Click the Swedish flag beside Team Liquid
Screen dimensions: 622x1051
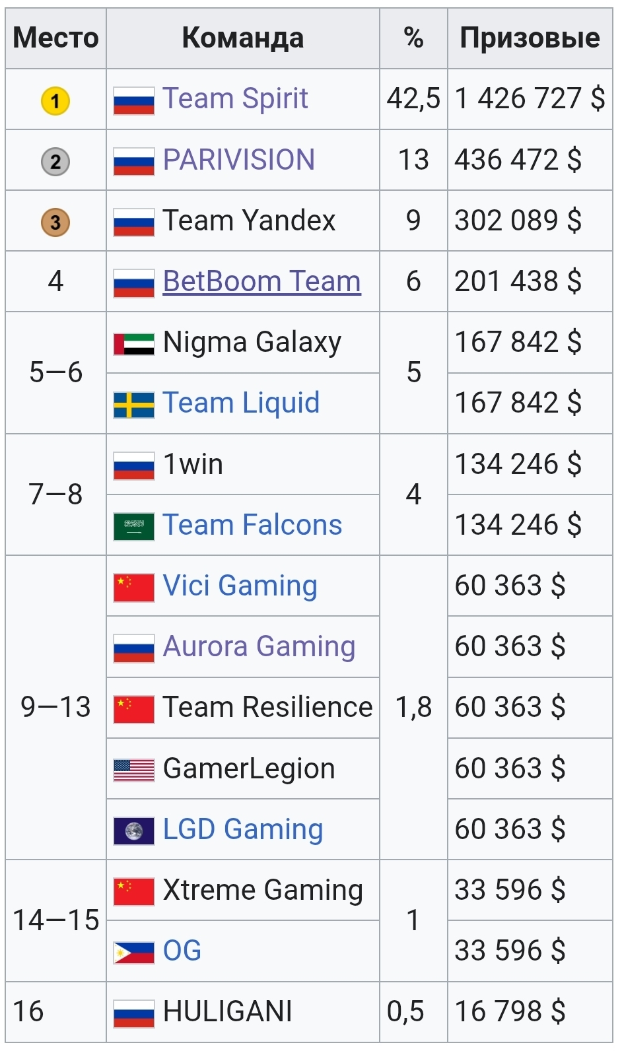pyautogui.click(x=134, y=405)
